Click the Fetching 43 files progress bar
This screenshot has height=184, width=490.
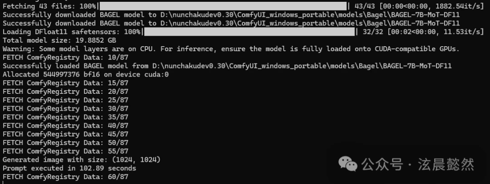223,6
